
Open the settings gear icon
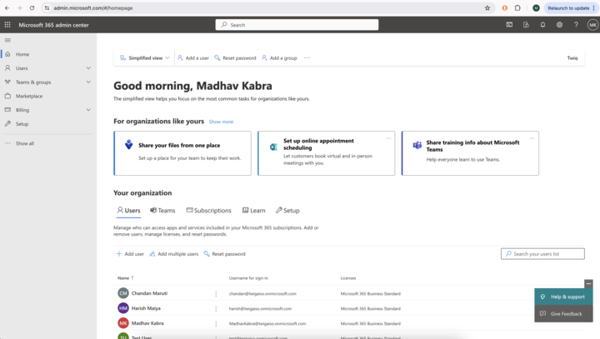[x=559, y=25]
